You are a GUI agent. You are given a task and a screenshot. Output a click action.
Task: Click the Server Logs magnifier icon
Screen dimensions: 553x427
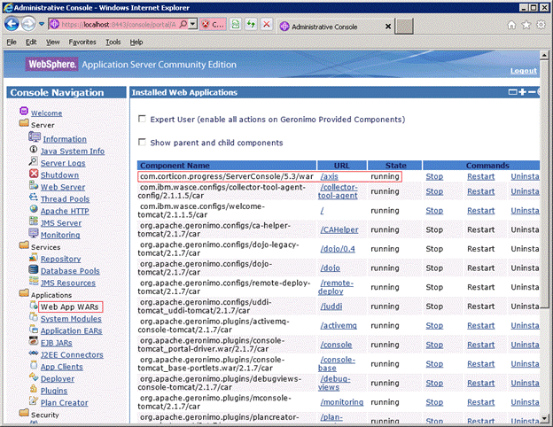(34, 161)
